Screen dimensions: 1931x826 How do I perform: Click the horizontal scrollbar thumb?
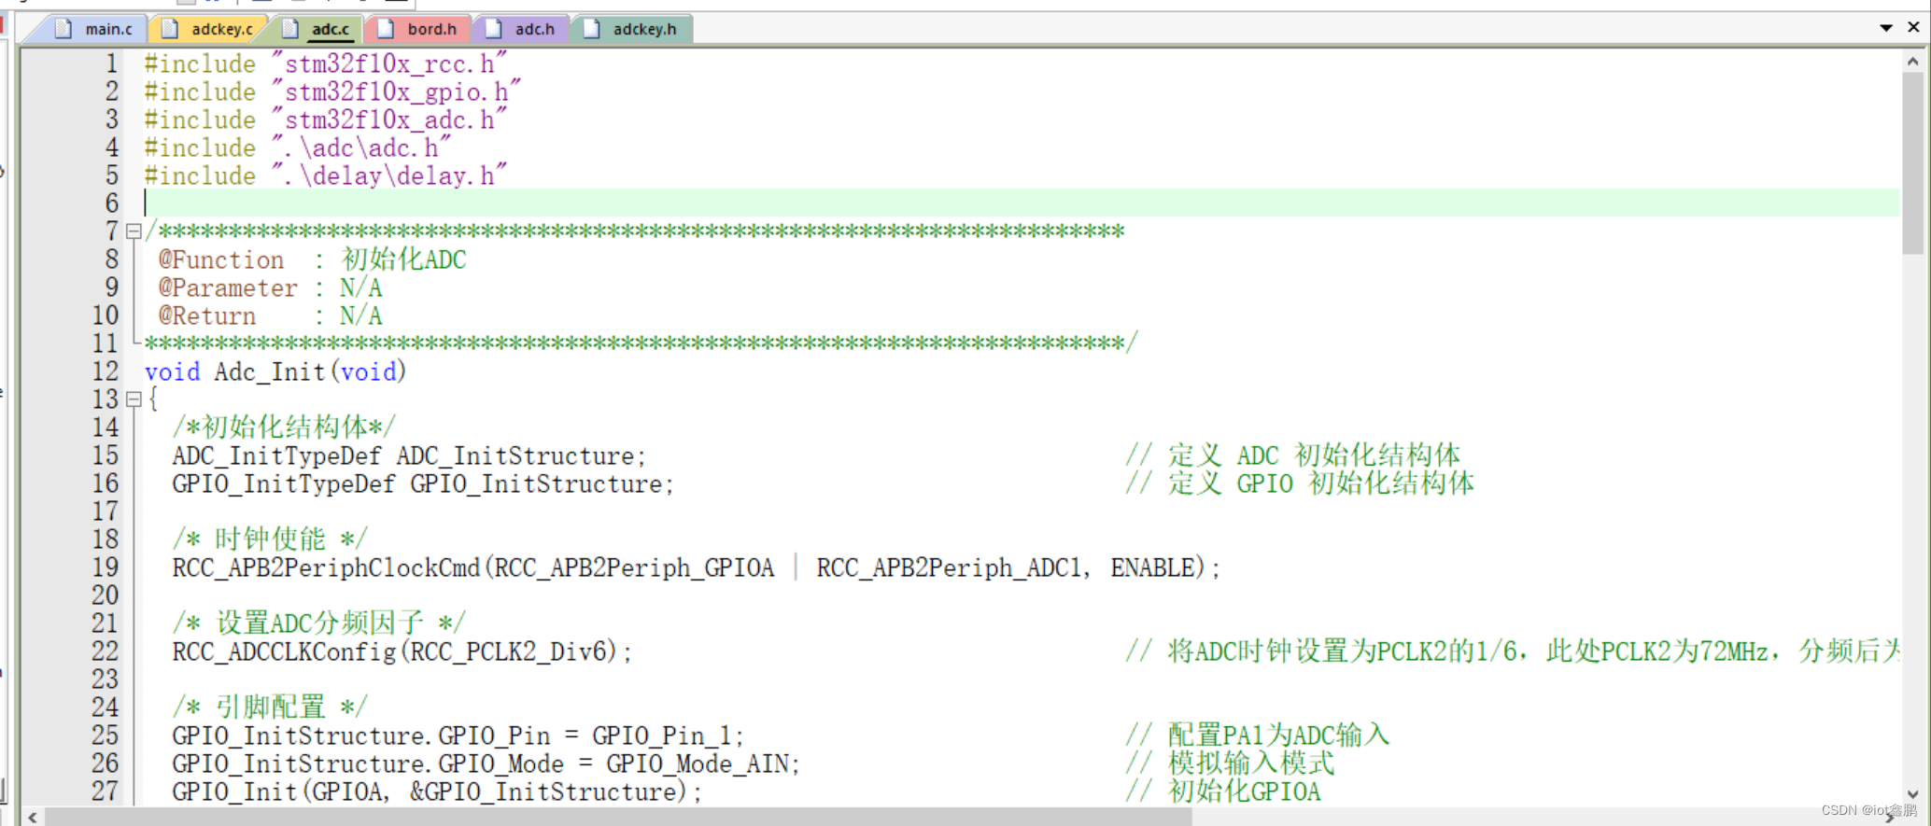(x=618, y=817)
